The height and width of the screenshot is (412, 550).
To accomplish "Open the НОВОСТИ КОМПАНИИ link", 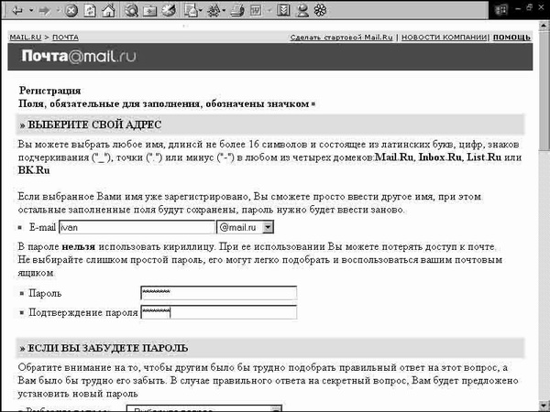I will (444, 38).
